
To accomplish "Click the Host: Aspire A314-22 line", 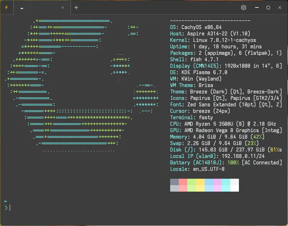I will [210, 34].
